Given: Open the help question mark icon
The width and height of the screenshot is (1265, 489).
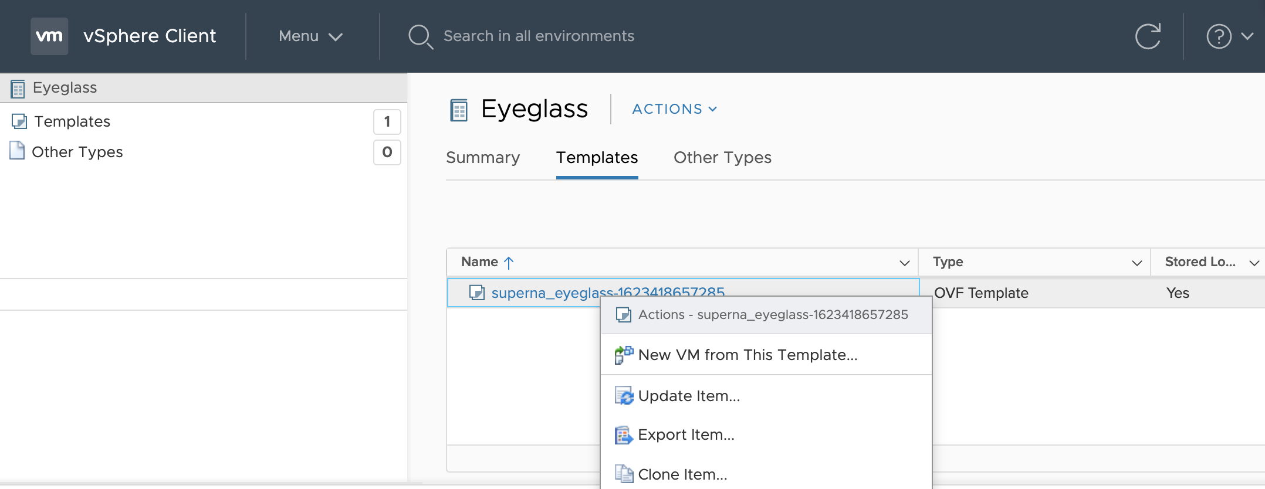Looking at the screenshot, I should 1219,36.
